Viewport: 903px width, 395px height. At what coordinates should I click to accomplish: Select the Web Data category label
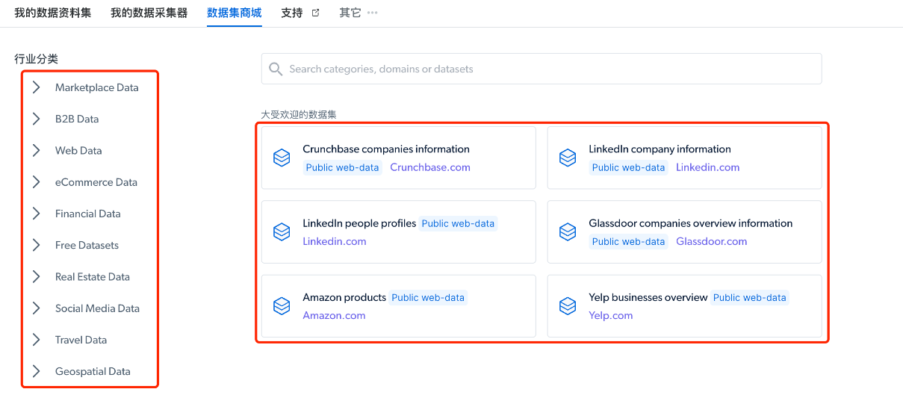point(78,150)
